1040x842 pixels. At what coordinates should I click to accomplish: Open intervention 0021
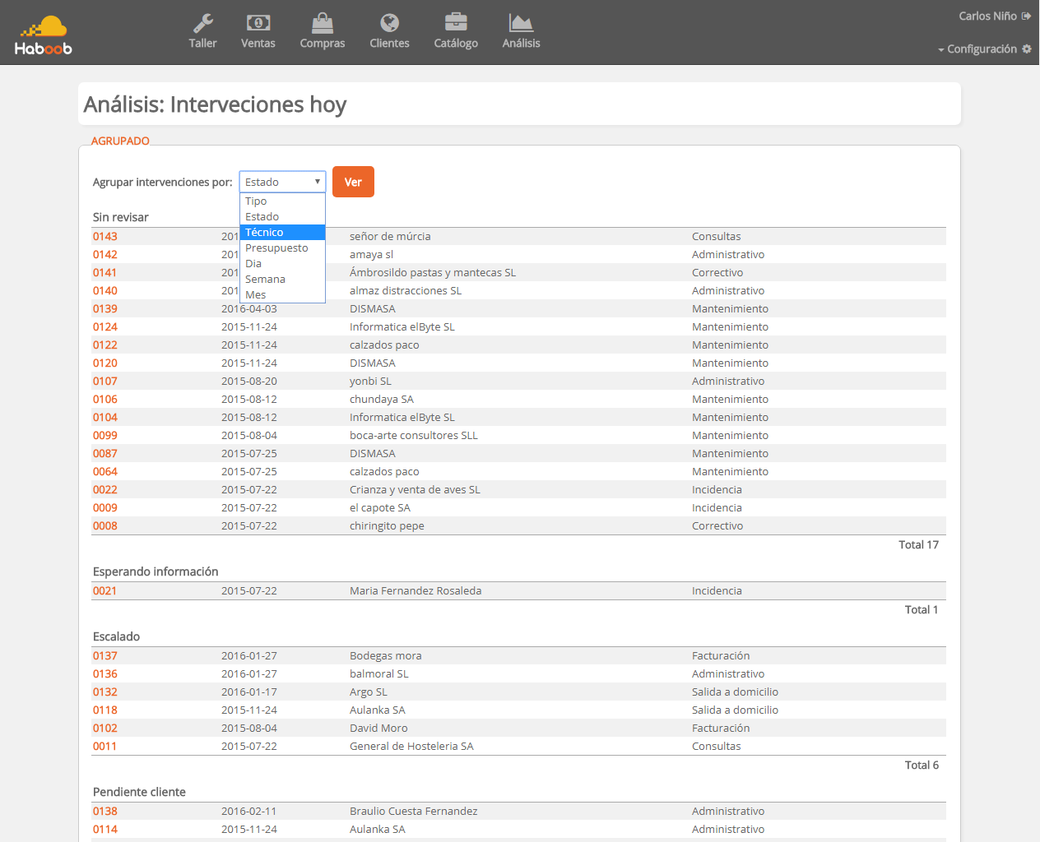(105, 591)
